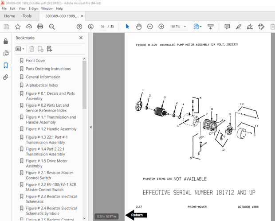Close the 300389-000 document tab
The image size is (275, 221).
(x=82, y=16)
